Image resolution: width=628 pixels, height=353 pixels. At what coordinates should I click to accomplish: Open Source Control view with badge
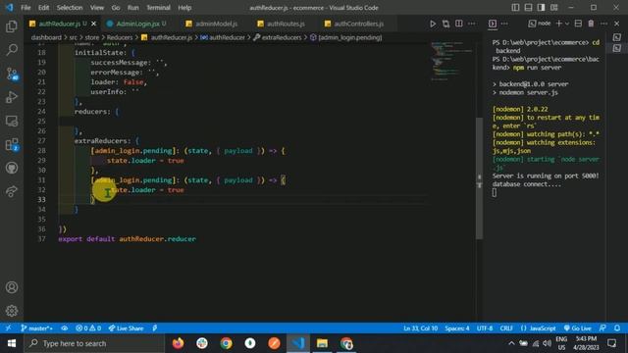point(12,74)
